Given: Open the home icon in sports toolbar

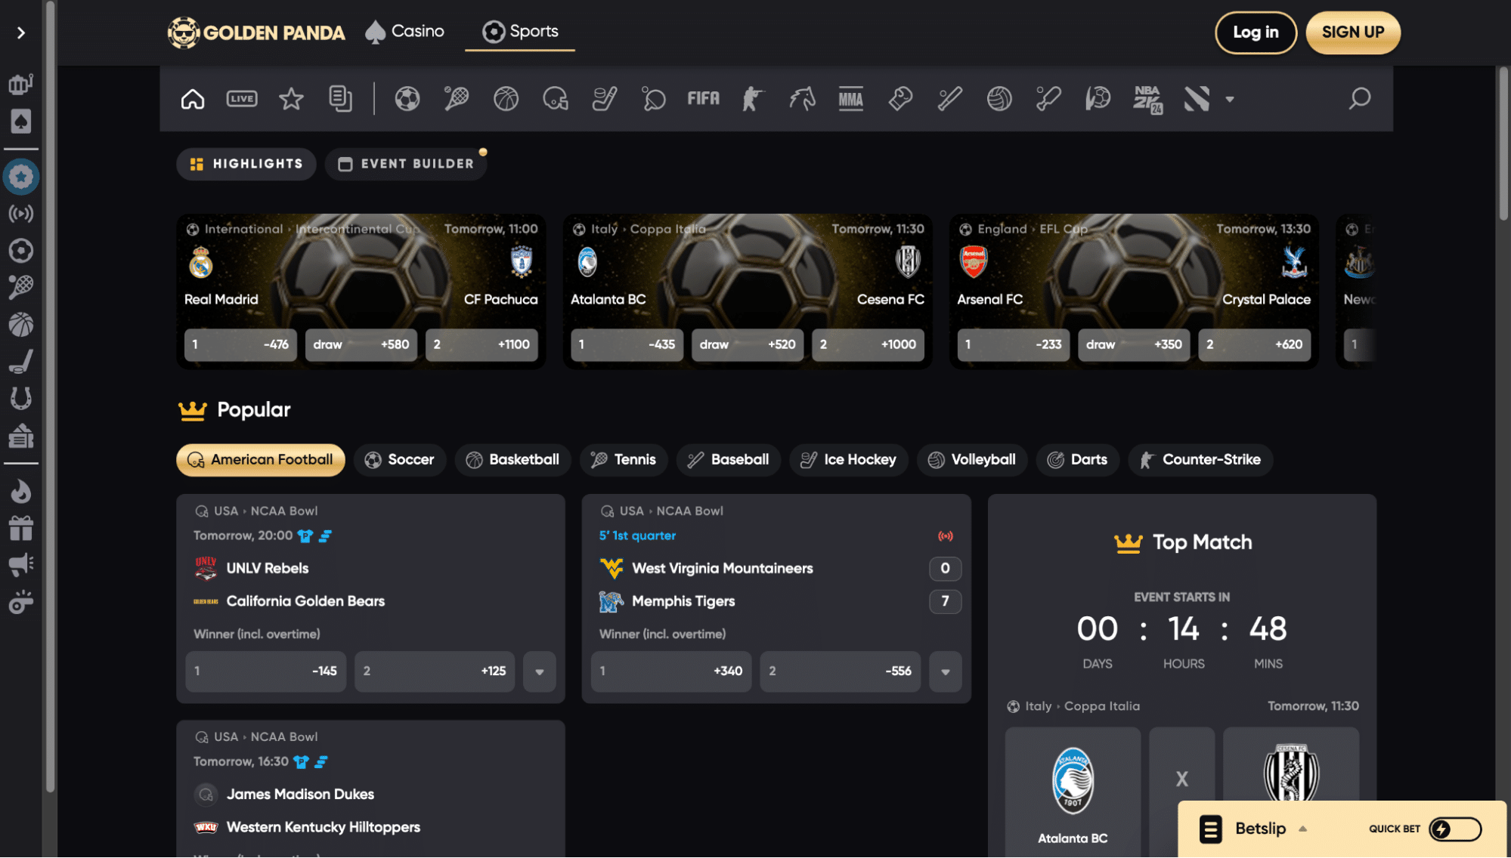Looking at the screenshot, I should pos(193,99).
